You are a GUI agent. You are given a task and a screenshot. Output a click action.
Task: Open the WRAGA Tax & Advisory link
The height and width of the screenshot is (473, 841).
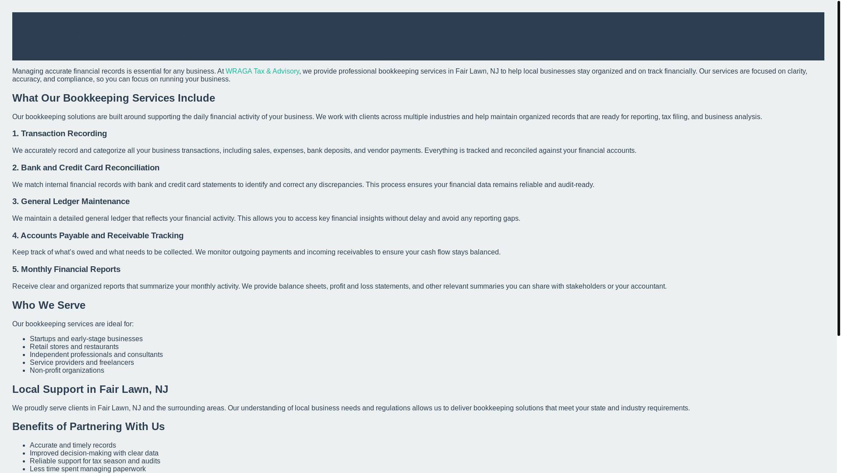click(x=262, y=71)
